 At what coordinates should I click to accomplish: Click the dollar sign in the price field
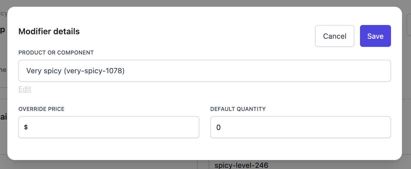click(26, 127)
